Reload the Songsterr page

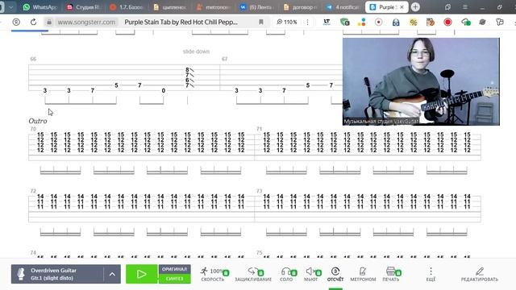33,22
